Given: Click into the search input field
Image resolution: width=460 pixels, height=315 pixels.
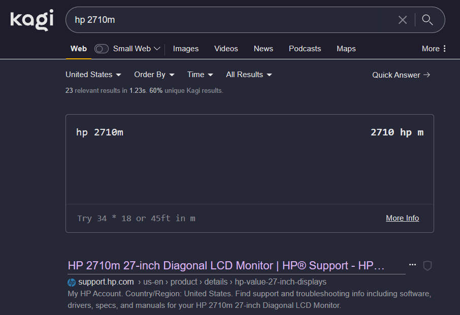Looking at the screenshot, I should 228,20.
